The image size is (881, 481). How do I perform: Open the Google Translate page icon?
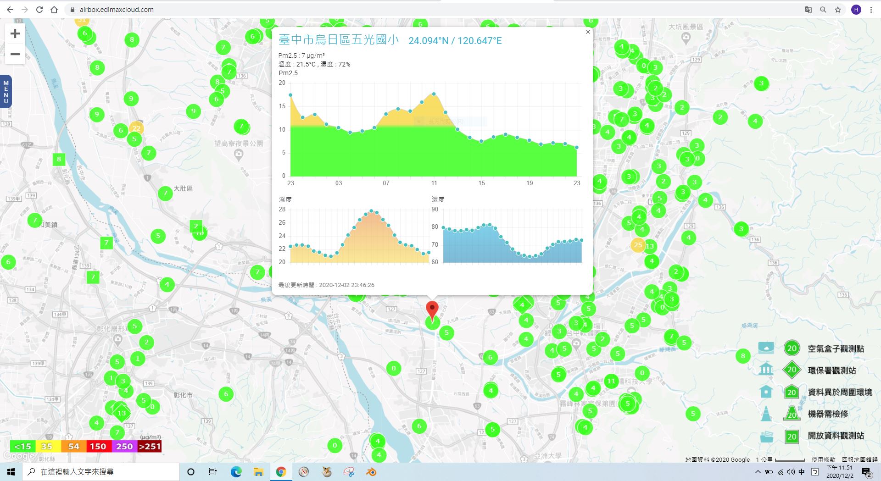(x=809, y=10)
